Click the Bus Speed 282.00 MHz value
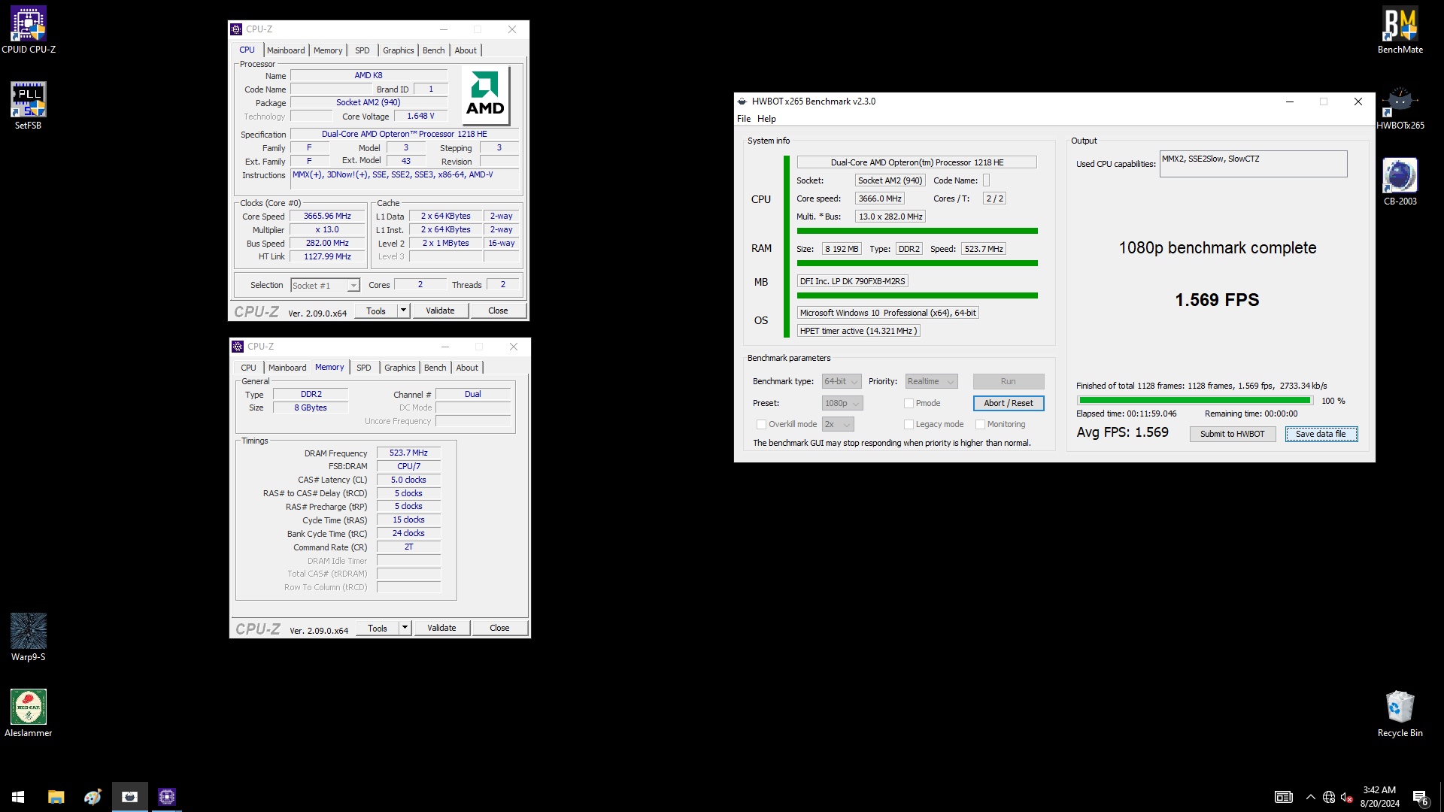 [327, 244]
